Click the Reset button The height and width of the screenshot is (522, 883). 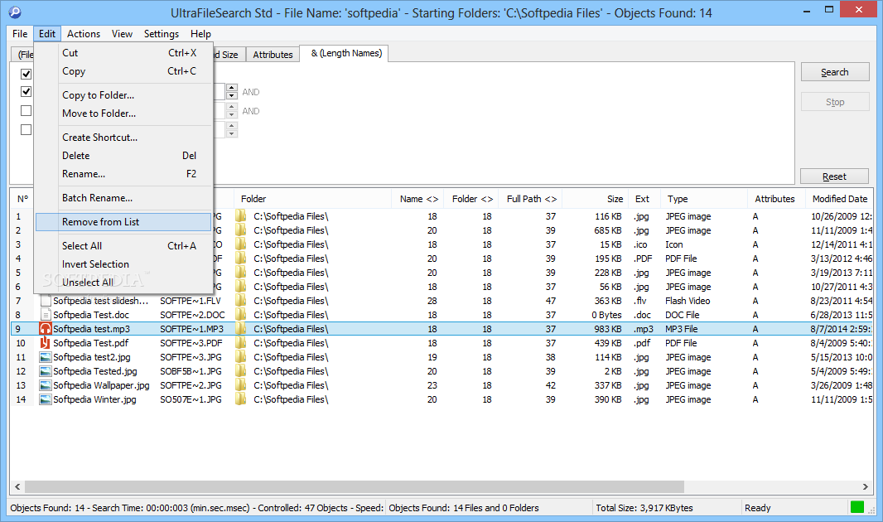(835, 176)
